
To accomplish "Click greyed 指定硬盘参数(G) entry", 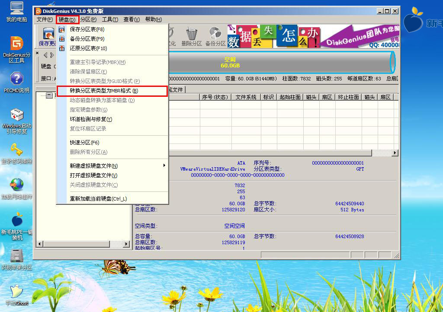I will pos(112,110).
